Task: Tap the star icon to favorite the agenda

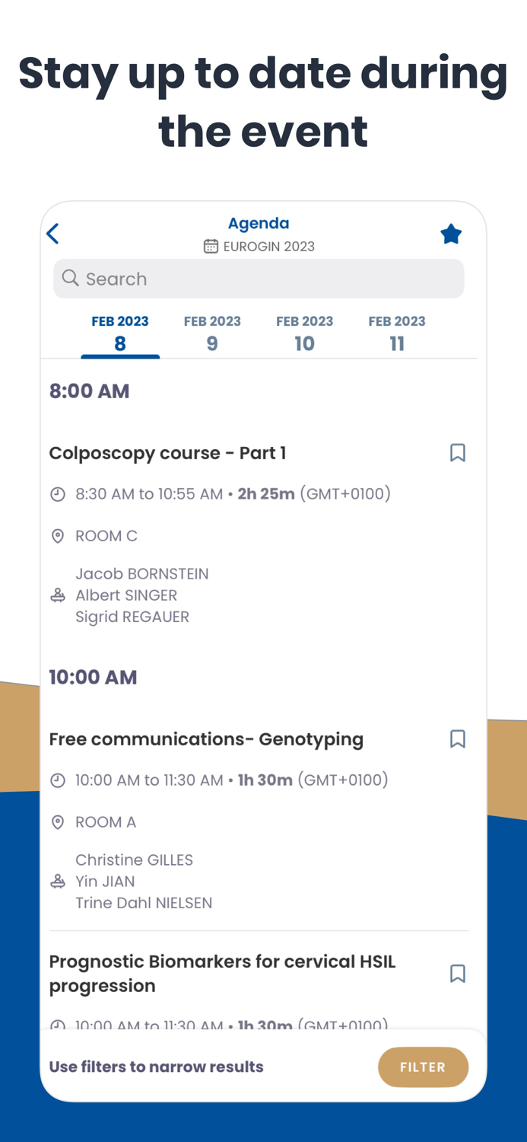Action: coord(451,234)
